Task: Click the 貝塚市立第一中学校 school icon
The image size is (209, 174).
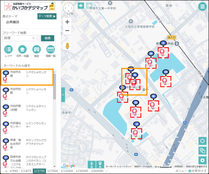Action: click(x=110, y=3)
